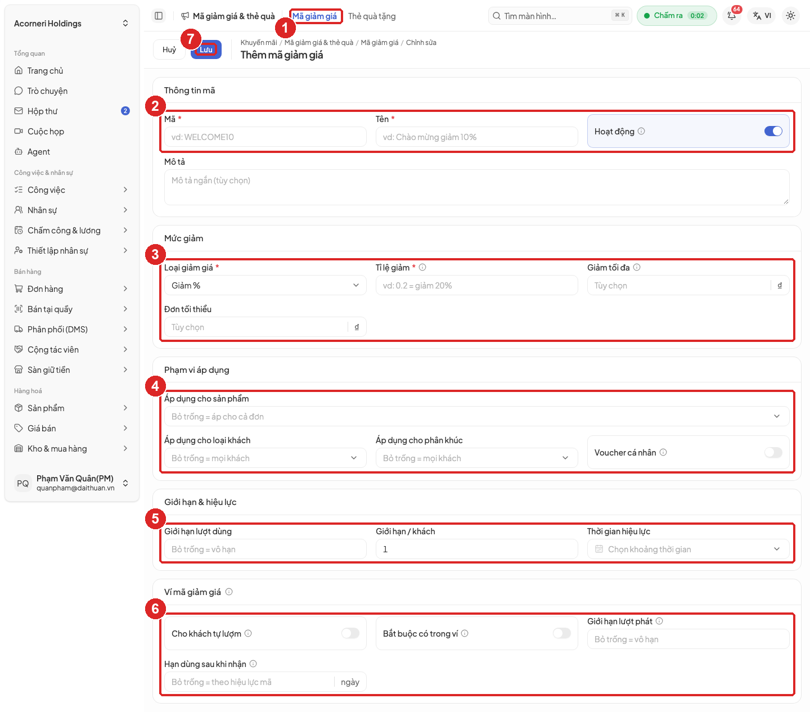Open the Loại giảm giá dropdown
Viewport: 810px width, 712px height.
[265, 285]
